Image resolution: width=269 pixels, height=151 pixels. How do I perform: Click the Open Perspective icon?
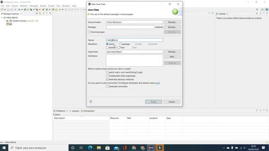(262, 10)
